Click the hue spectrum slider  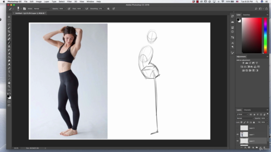[x=265, y=35]
